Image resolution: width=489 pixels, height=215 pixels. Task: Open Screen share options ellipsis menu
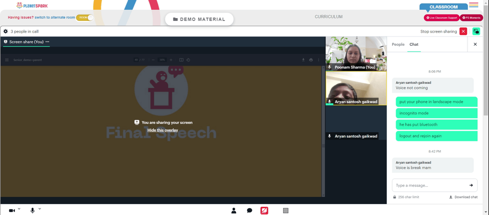pos(47,42)
